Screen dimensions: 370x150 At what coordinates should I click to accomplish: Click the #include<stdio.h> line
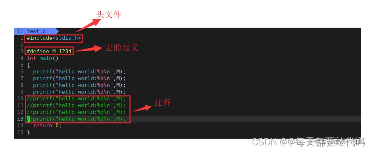click(54, 38)
